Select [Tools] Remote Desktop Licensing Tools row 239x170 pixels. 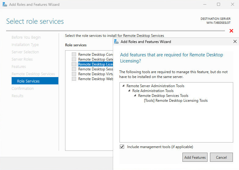click(x=176, y=101)
